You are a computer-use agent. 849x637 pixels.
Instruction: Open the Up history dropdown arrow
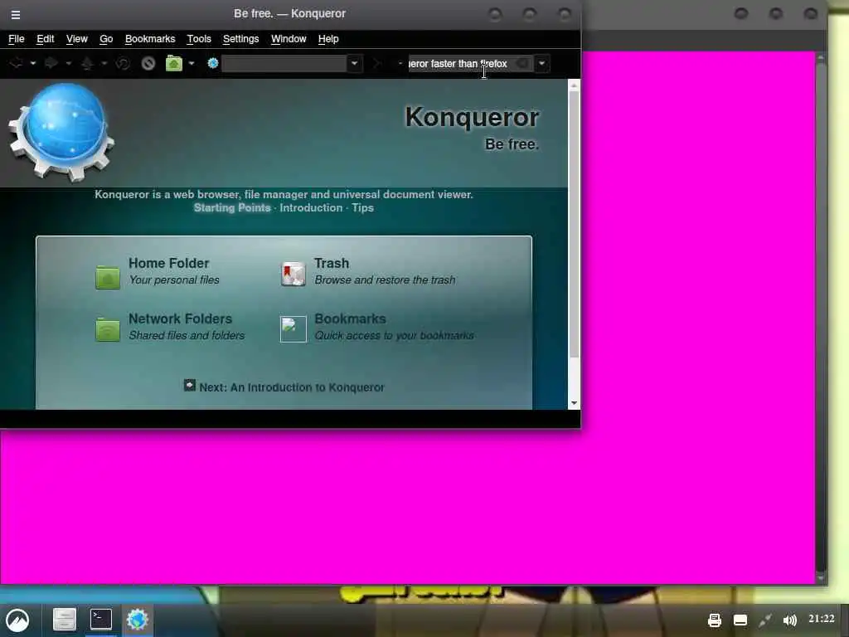[x=104, y=63]
